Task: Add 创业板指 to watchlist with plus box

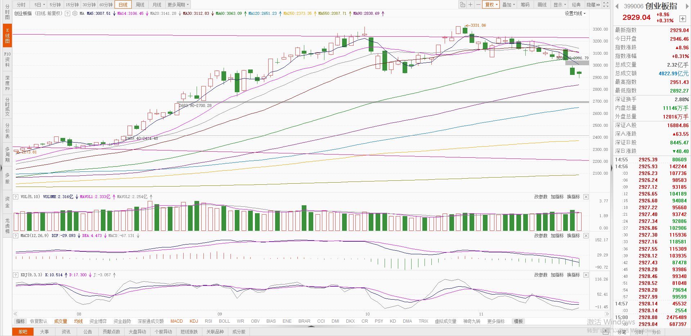Action: 682,19
